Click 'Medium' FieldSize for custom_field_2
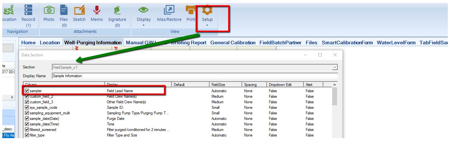 (217, 96)
